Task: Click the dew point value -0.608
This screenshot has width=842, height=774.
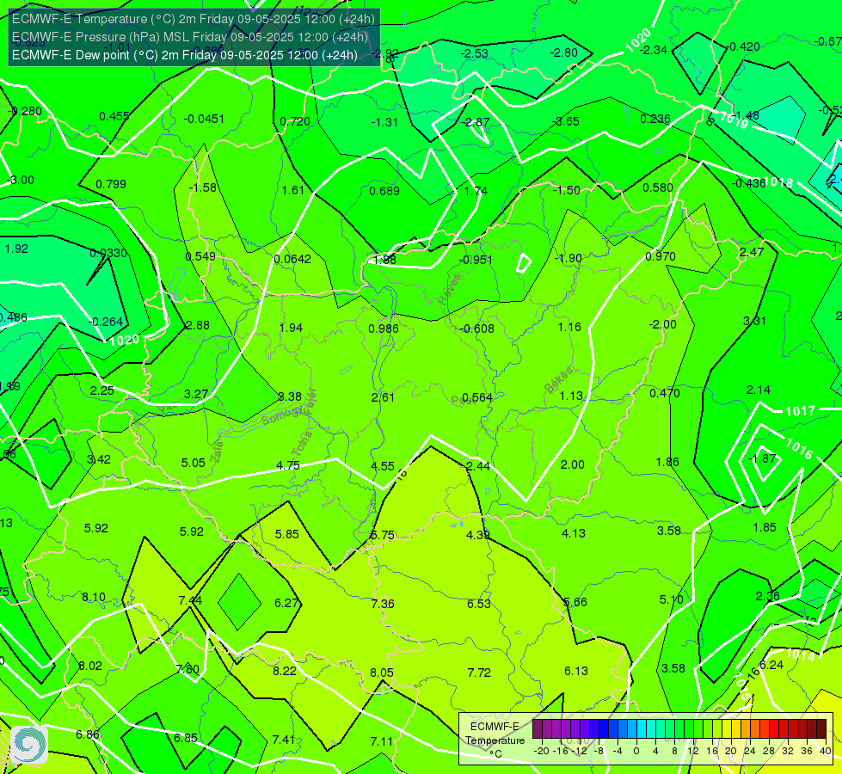Action: (x=477, y=329)
